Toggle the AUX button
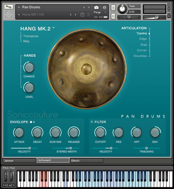The height and width of the screenshot is (189, 174). pos(169,12)
